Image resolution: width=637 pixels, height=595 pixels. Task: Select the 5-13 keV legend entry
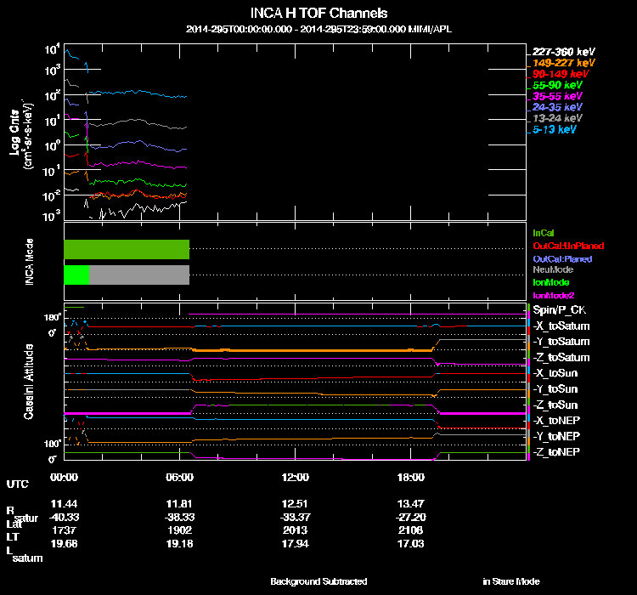(x=554, y=129)
